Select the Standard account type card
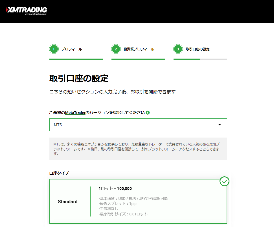 click(138, 202)
